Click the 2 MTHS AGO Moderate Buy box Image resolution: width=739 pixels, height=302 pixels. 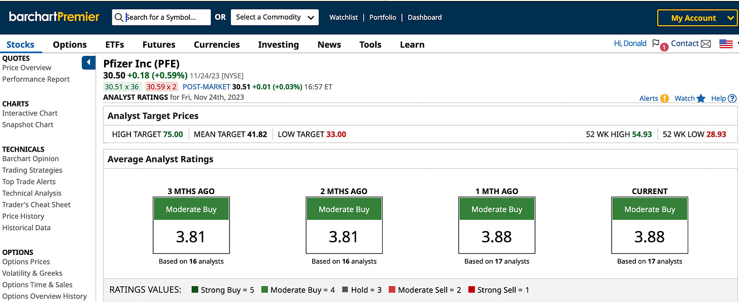[x=344, y=225]
